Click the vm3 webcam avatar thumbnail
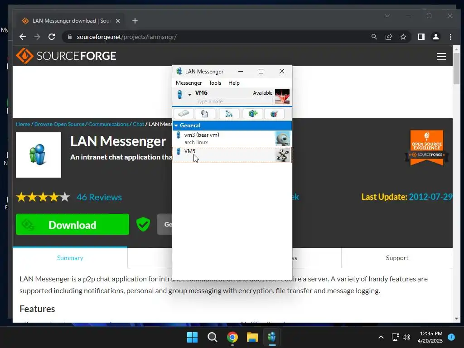This screenshot has width=464, height=348. [283, 139]
